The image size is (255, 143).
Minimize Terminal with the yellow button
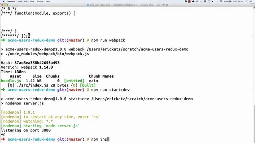click(5, 5)
